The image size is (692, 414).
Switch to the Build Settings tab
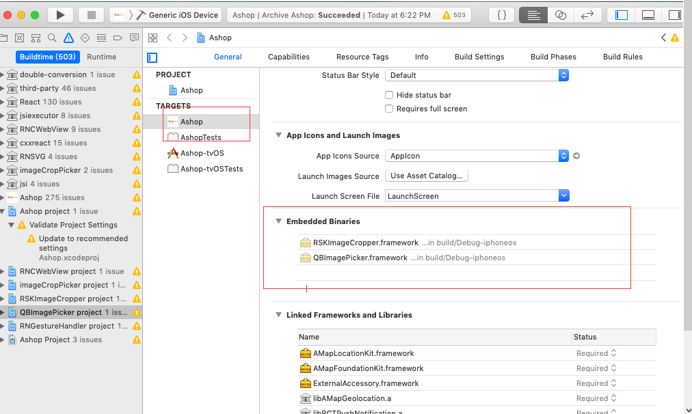coord(479,57)
